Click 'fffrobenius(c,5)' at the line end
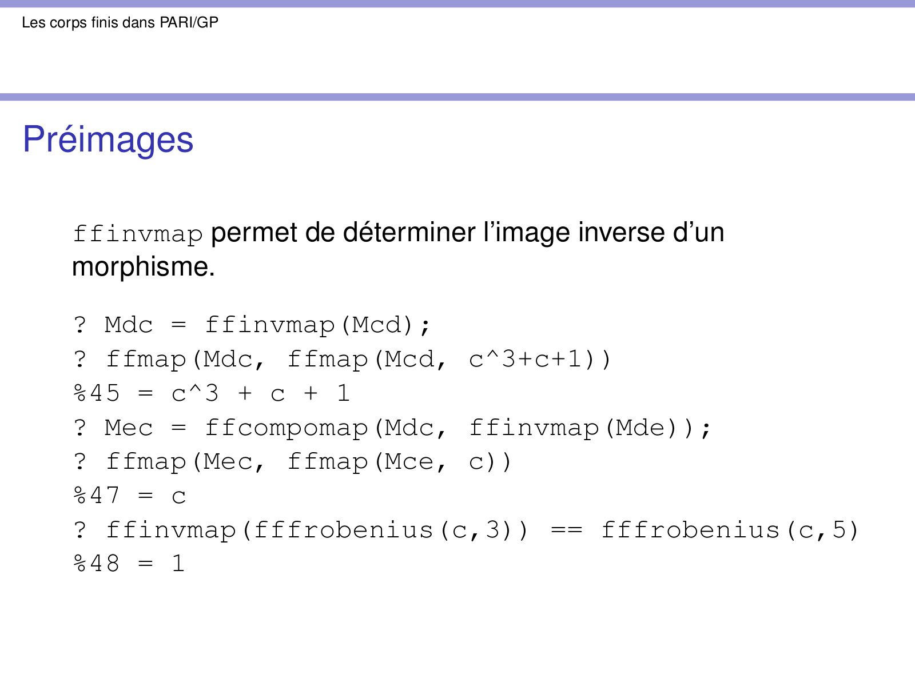 point(730,531)
